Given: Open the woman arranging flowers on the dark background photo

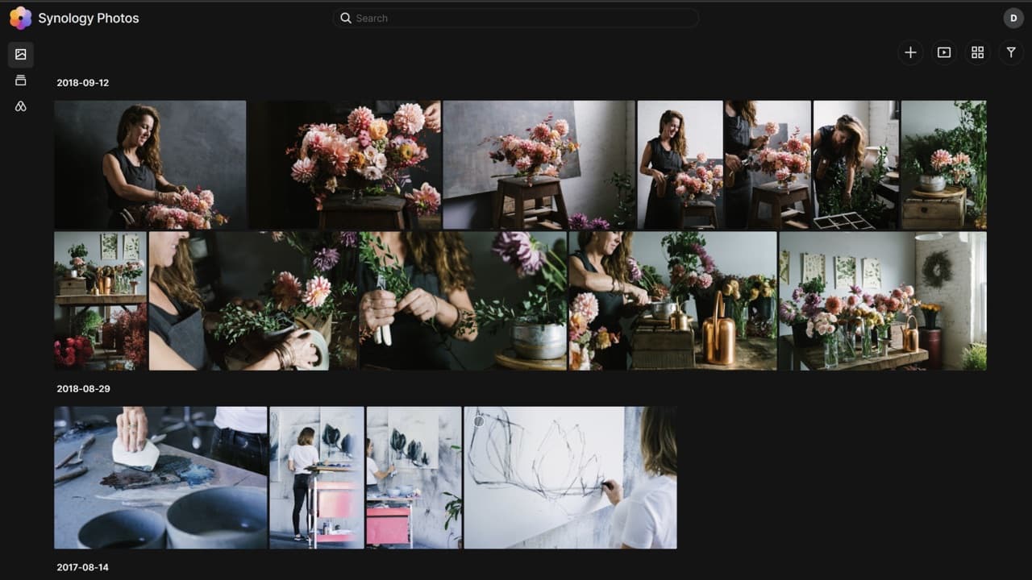Looking at the screenshot, I should coord(150,164).
